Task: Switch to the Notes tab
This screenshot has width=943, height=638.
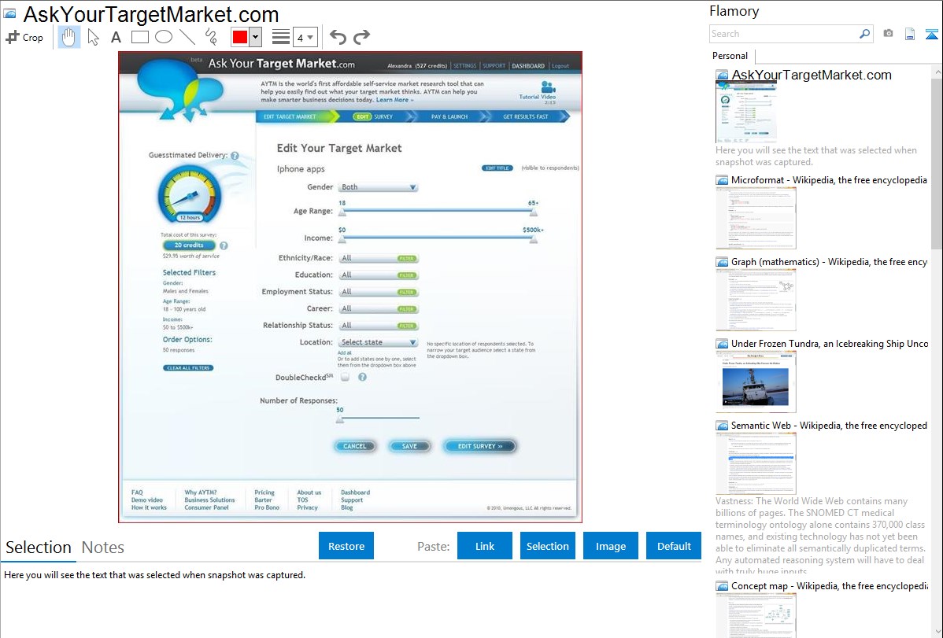Action: [103, 548]
